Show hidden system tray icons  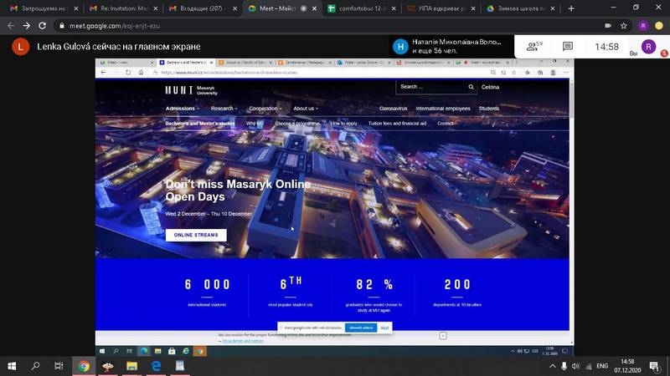[x=552, y=366]
